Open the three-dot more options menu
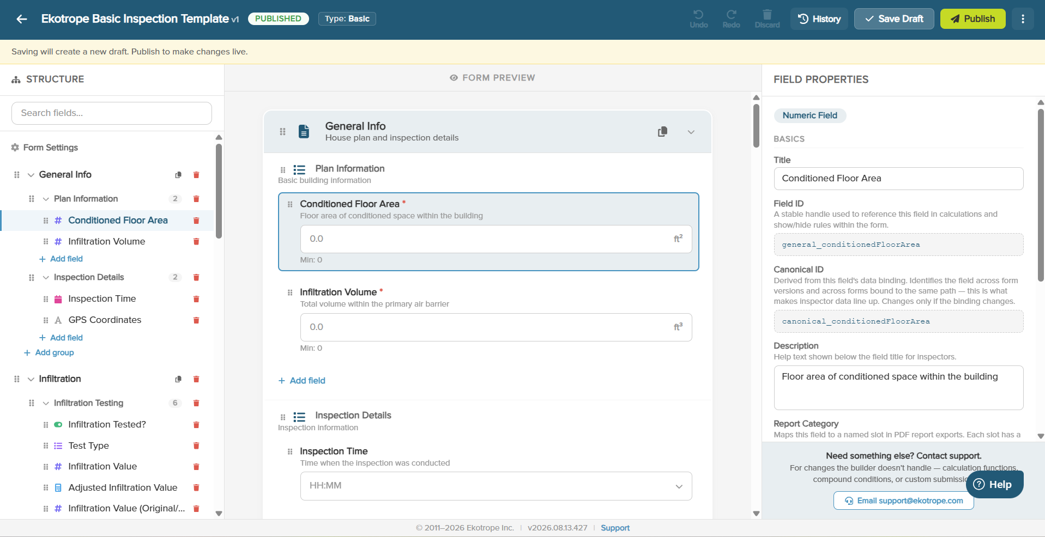 click(1023, 19)
